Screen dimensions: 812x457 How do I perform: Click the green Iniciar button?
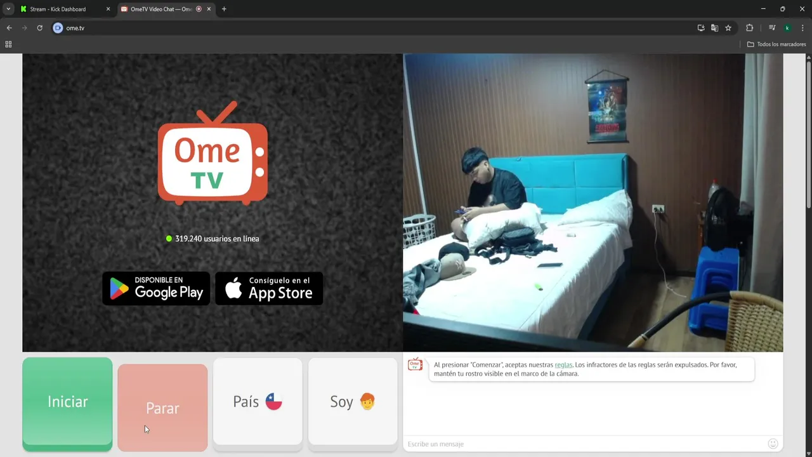[x=67, y=404]
